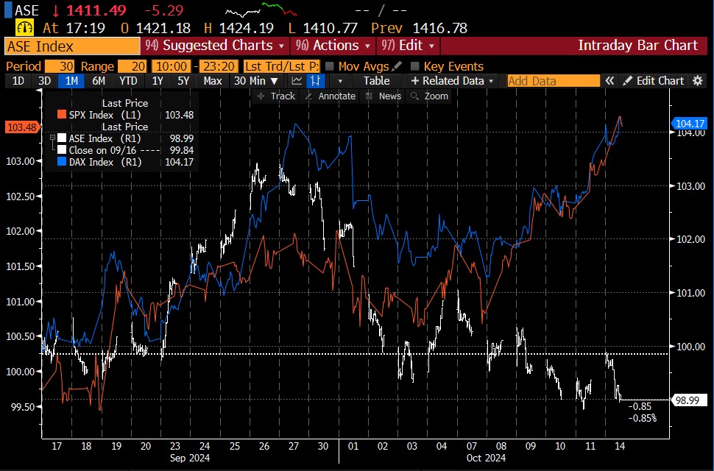Select the bar chart type icon
This screenshot has width=714, height=471.
click(316, 81)
